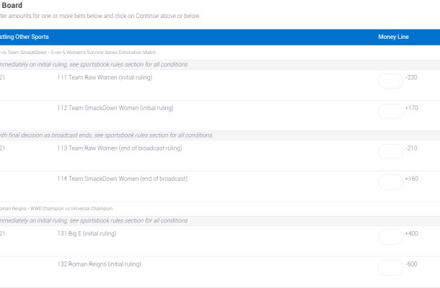Click the final decision as broadcast ends note
This screenshot has height=288, width=440.
pyautogui.click(x=106, y=135)
